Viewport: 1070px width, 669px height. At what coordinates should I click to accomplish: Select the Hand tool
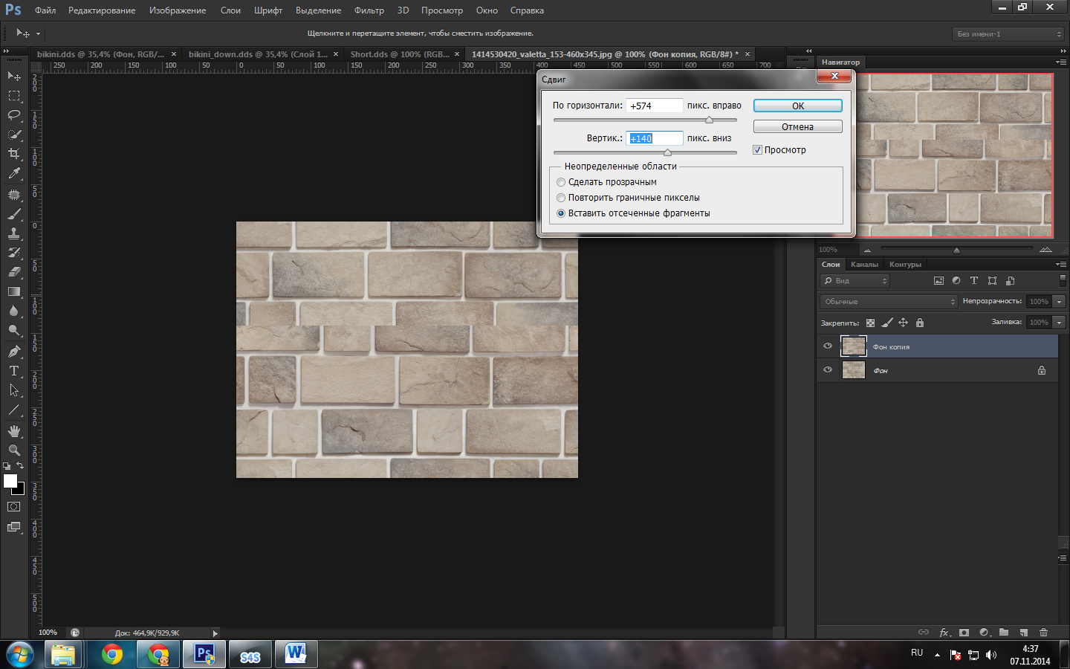pyautogui.click(x=14, y=431)
